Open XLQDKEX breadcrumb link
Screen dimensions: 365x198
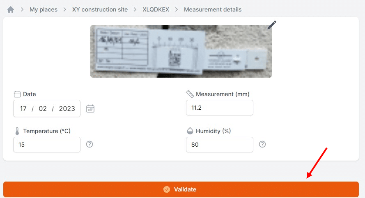156,9
